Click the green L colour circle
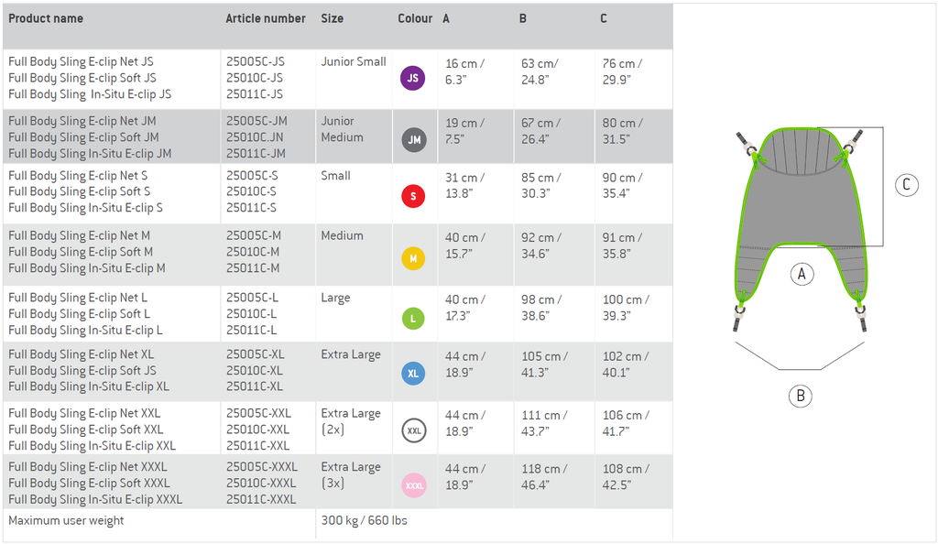 point(413,319)
